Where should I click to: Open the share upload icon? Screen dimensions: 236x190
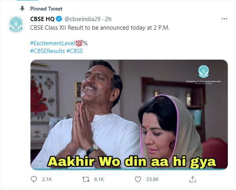tap(193, 179)
